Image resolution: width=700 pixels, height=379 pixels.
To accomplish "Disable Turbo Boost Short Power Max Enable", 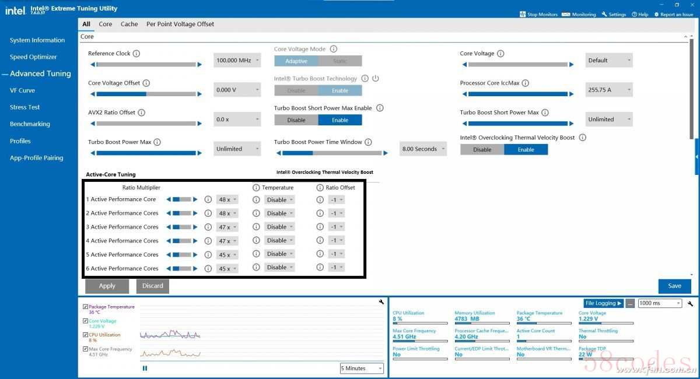I will (x=296, y=120).
